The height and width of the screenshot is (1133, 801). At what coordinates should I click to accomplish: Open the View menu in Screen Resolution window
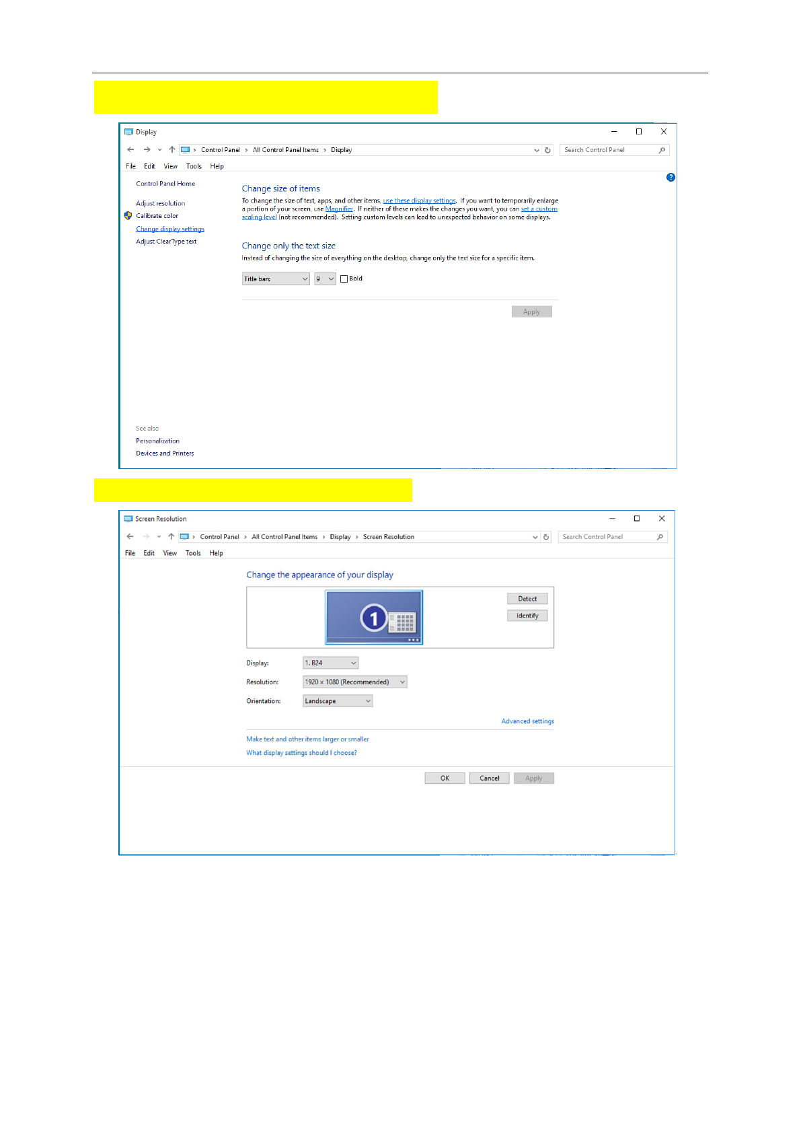(169, 553)
